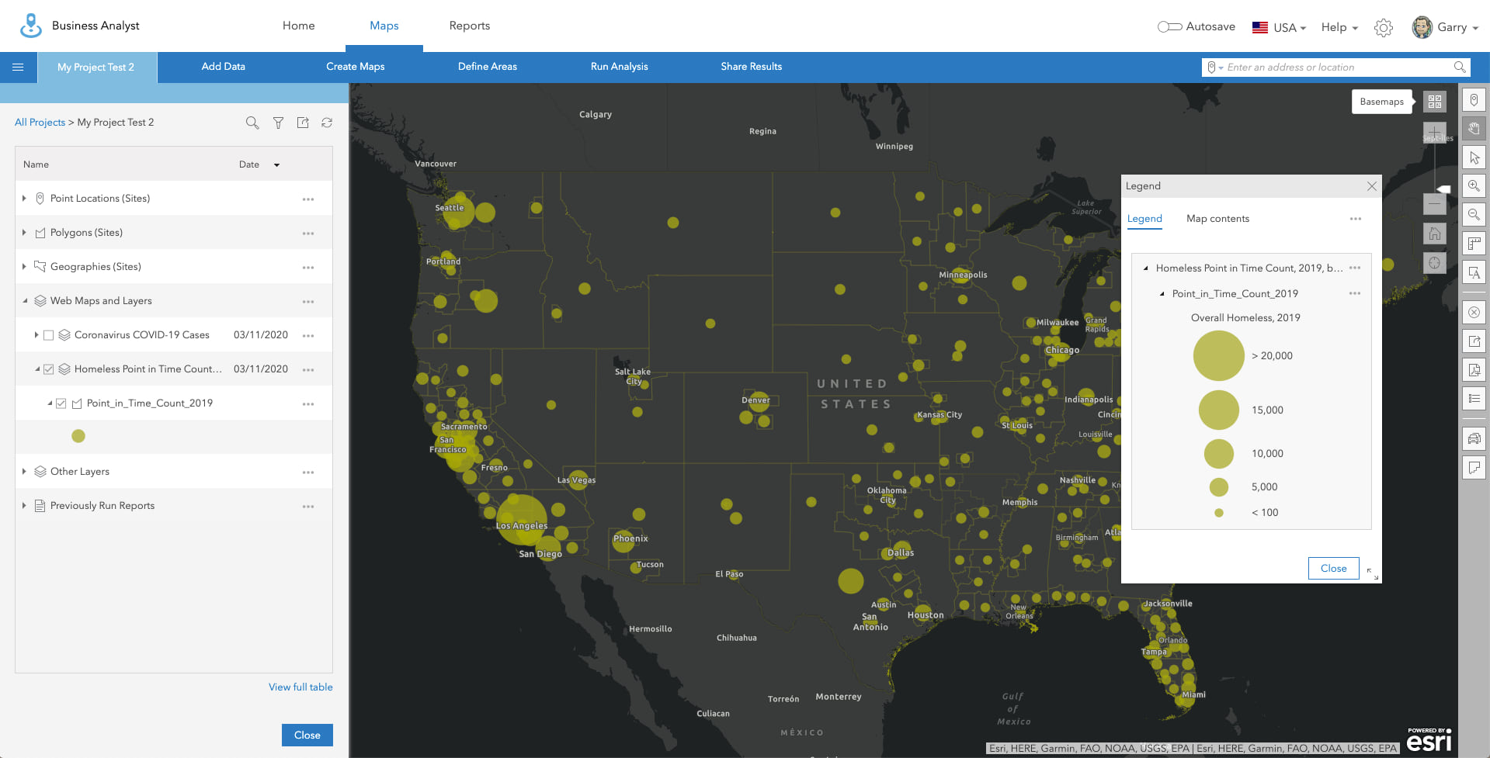Choose the select arrow tool

tap(1474, 157)
